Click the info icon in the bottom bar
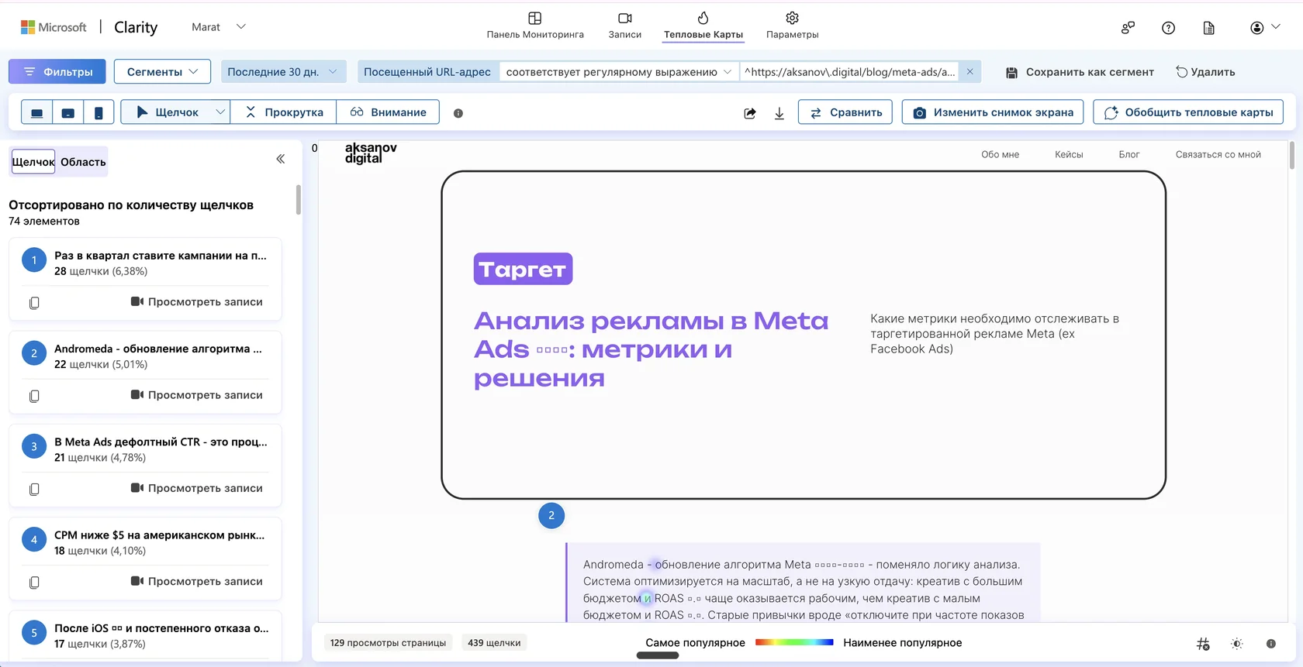 tap(1270, 644)
